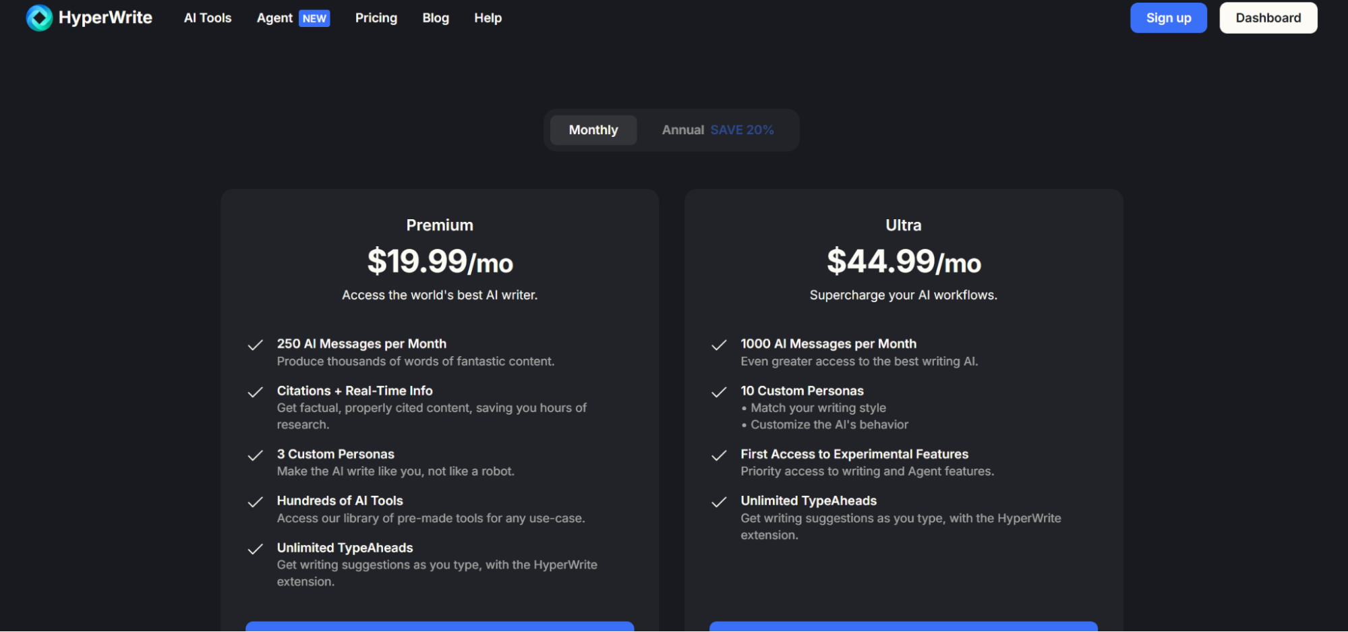Click checkmark beside 250 AI Messages per Month
This screenshot has width=1348, height=632.
pos(255,345)
